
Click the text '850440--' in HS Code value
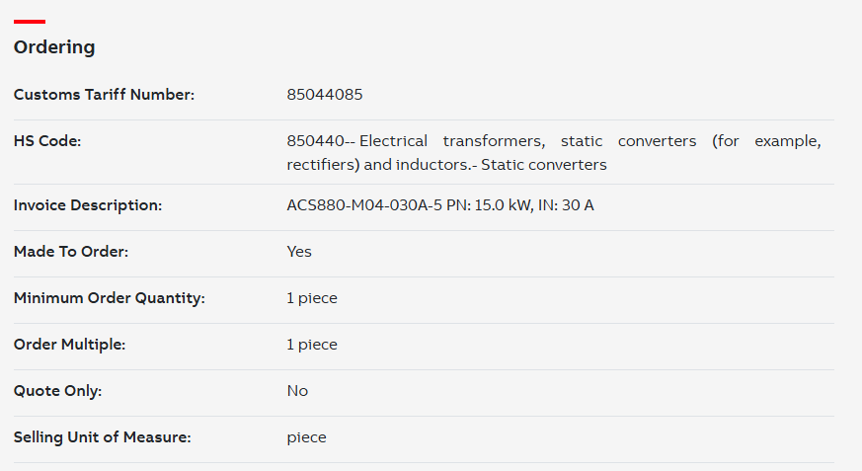click(x=321, y=141)
